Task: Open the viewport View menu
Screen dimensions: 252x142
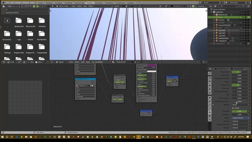Action: pyautogui.click(x=73, y=6)
